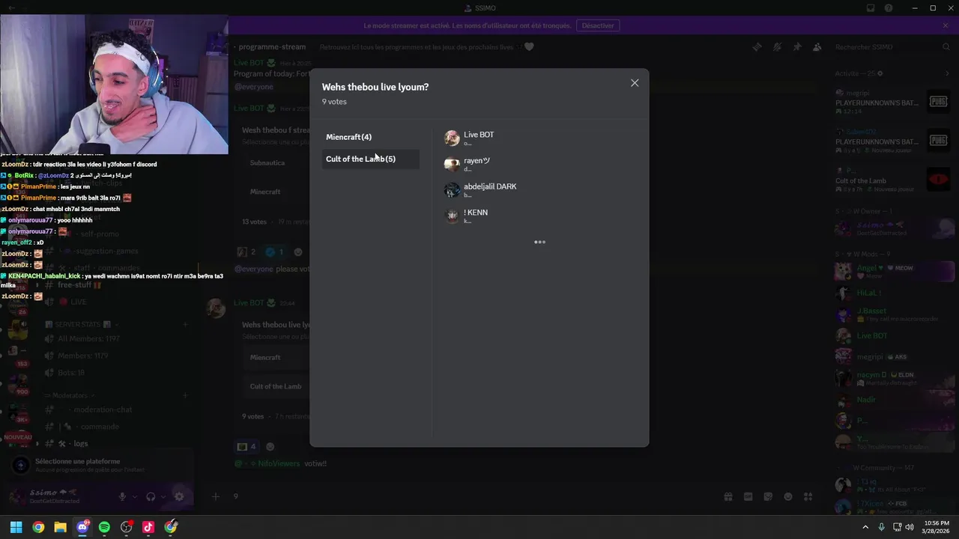Image resolution: width=959 pixels, height=539 pixels.
Task: Toggle channel notification settings icon
Action: coord(777,46)
